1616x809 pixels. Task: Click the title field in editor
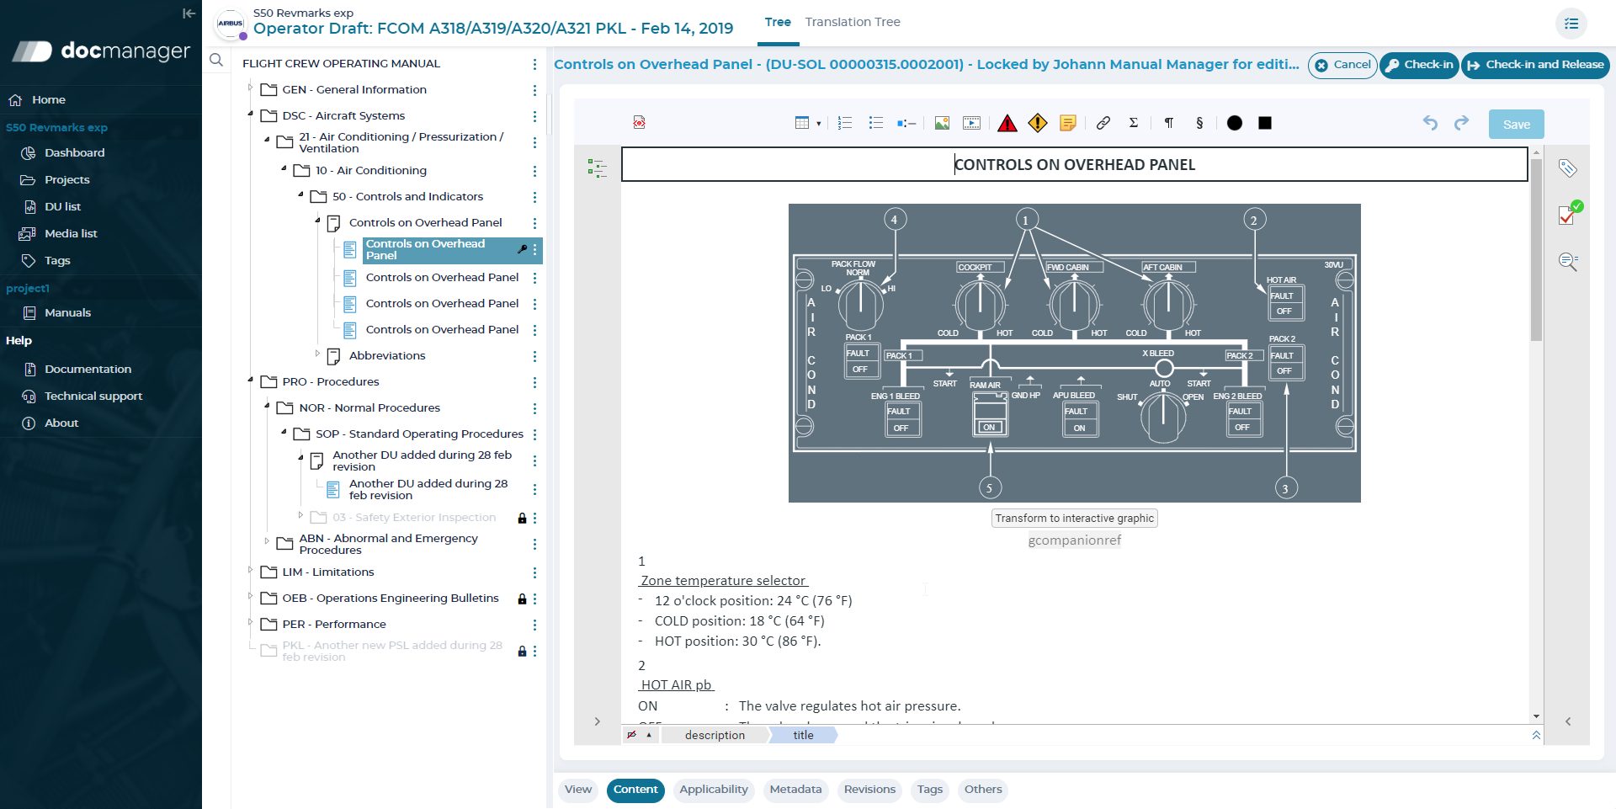1074,165
